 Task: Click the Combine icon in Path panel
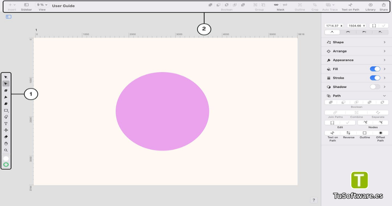[357, 113]
